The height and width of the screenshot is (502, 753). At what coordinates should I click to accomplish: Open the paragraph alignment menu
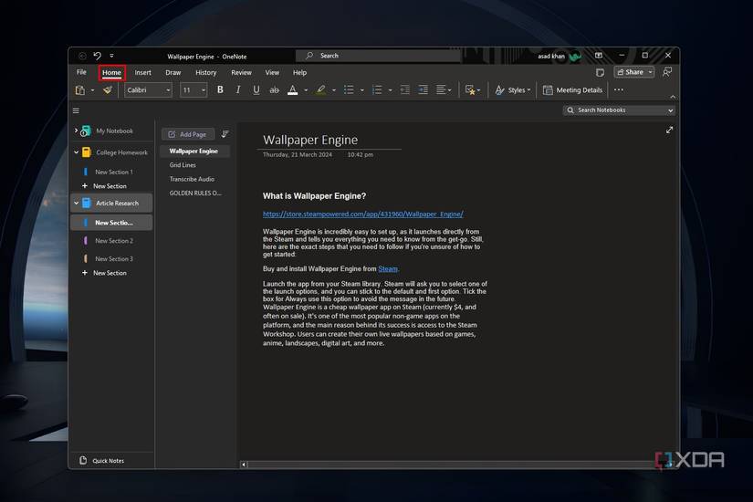(x=444, y=89)
